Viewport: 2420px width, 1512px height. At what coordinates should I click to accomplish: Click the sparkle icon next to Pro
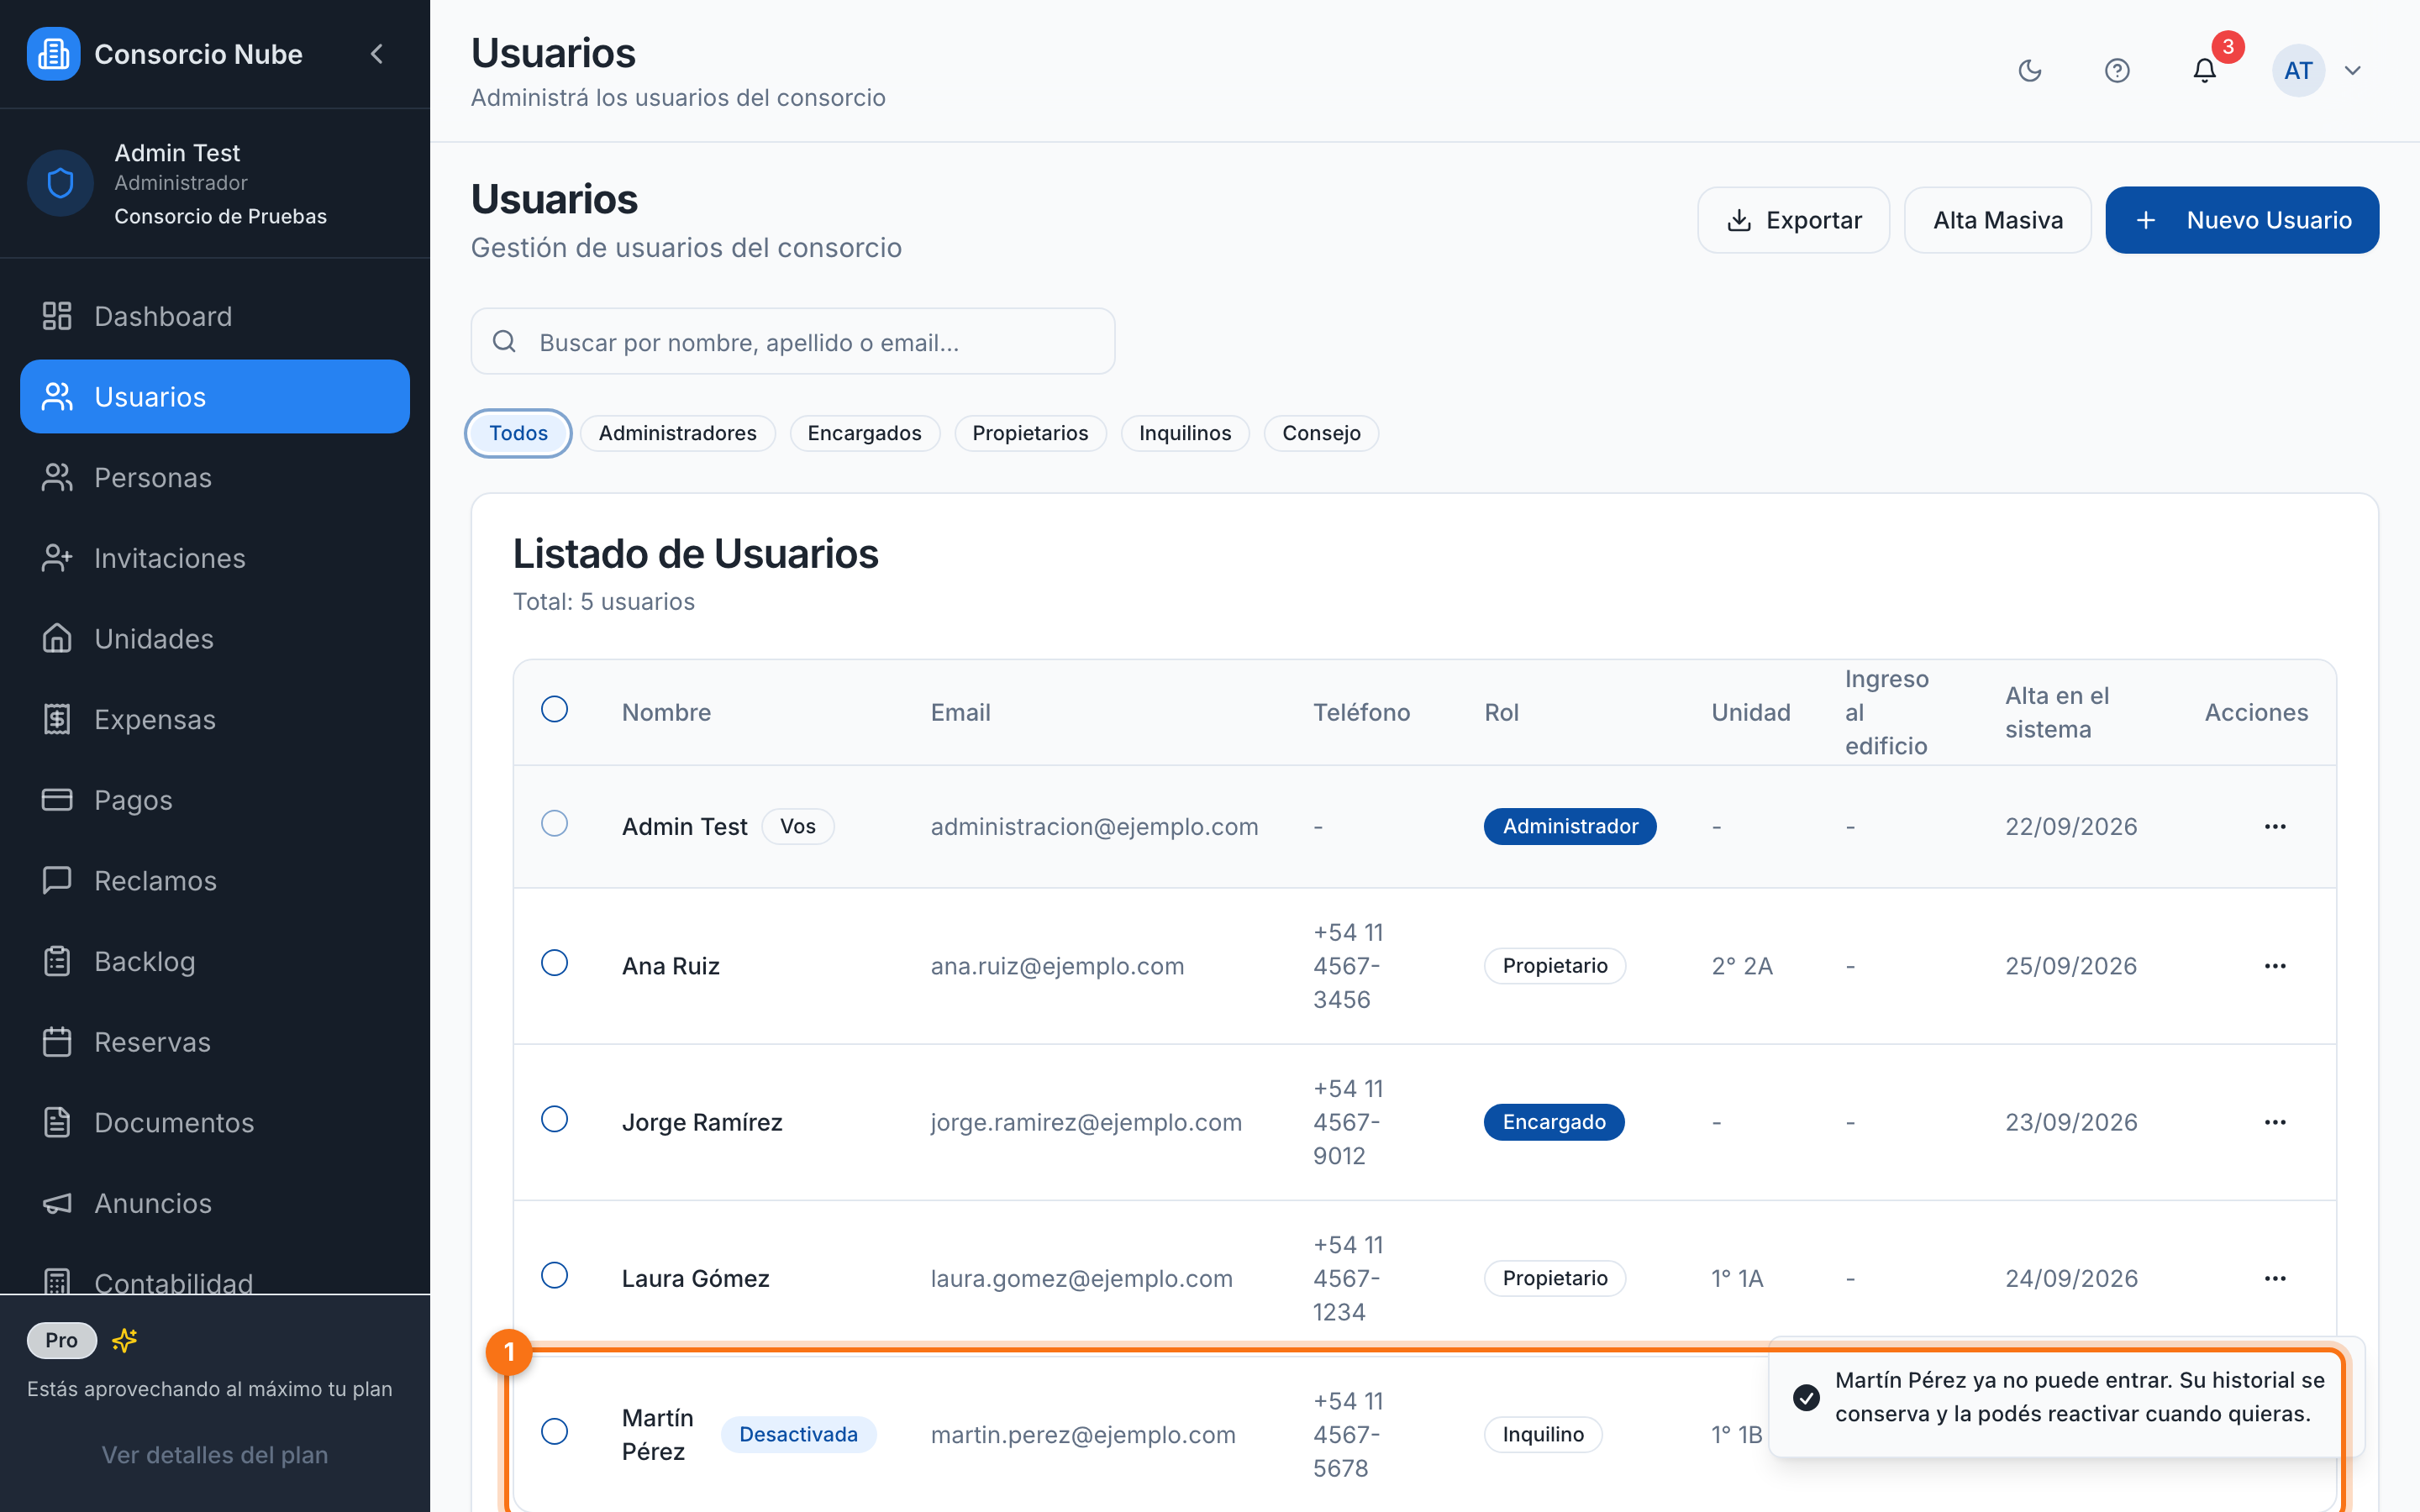pos(124,1340)
